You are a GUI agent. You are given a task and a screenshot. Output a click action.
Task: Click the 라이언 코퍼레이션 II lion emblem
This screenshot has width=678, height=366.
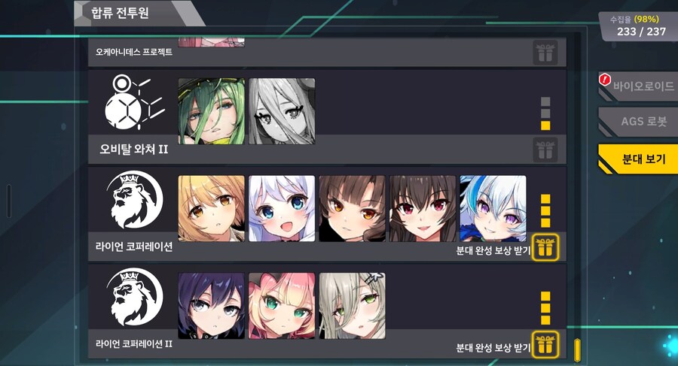(x=134, y=298)
